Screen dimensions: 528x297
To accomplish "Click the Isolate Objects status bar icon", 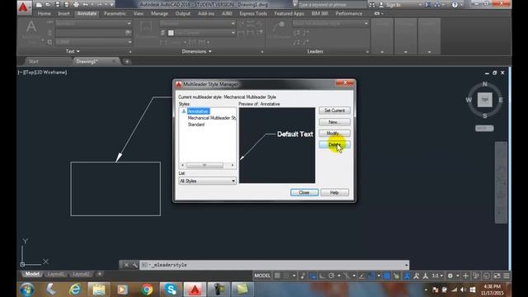I will (476, 276).
